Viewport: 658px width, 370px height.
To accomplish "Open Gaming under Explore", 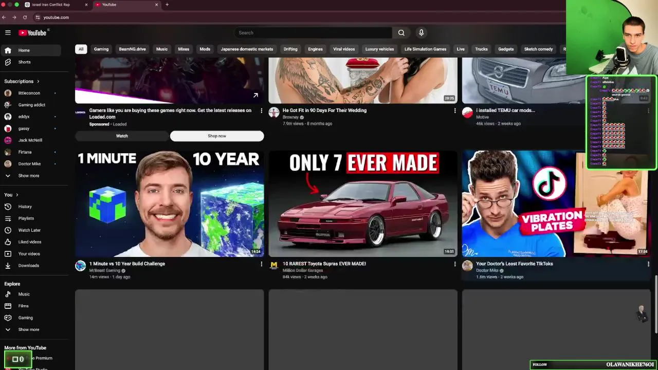I will point(31,318).
